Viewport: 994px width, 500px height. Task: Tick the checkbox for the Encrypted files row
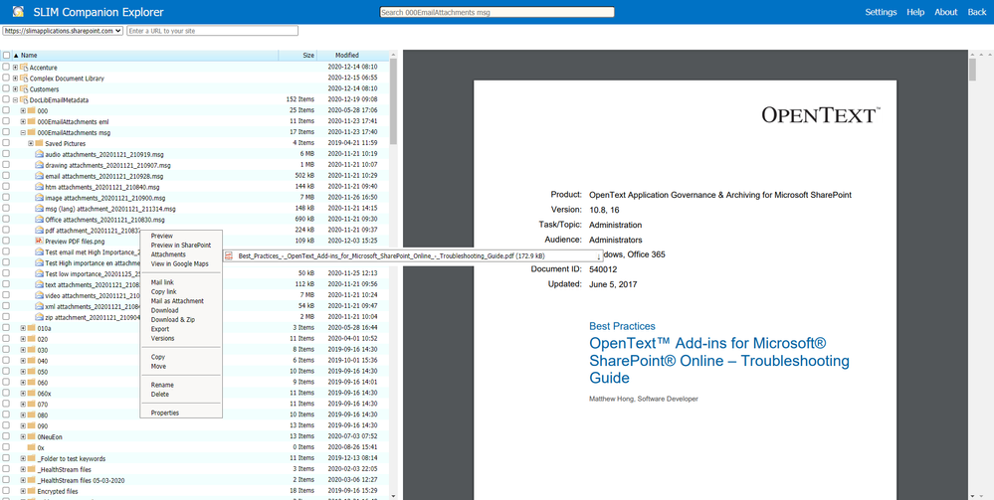pyautogui.click(x=6, y=491)
